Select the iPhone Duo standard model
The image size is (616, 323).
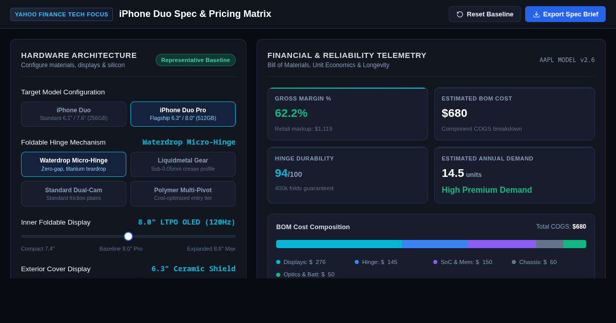(x=73, y=114)
